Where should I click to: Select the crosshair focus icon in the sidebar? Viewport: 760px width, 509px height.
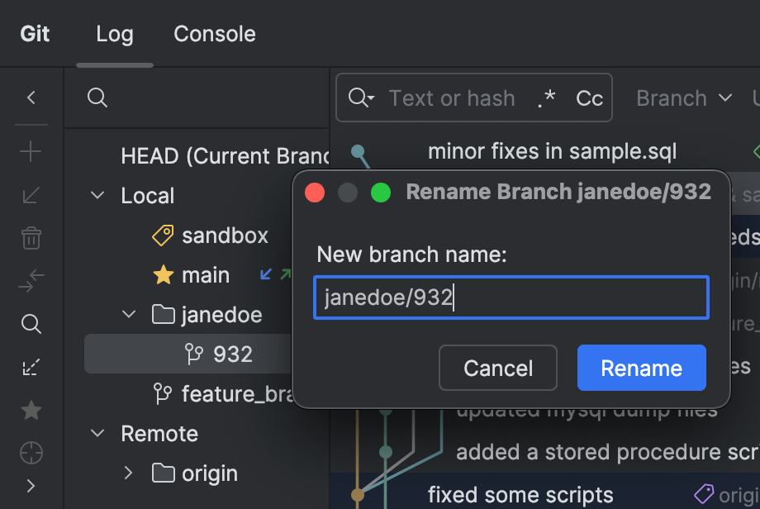[31, 453]
